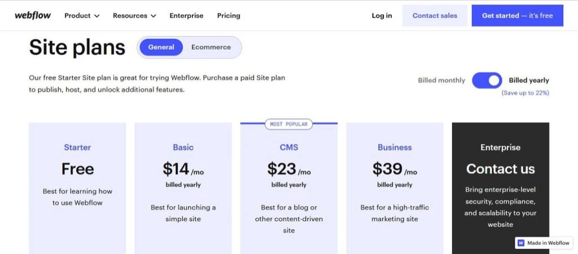Viewport: 578px width, 254px height.
Task: Click Contact us on Enterprise card
Action: 500,169
